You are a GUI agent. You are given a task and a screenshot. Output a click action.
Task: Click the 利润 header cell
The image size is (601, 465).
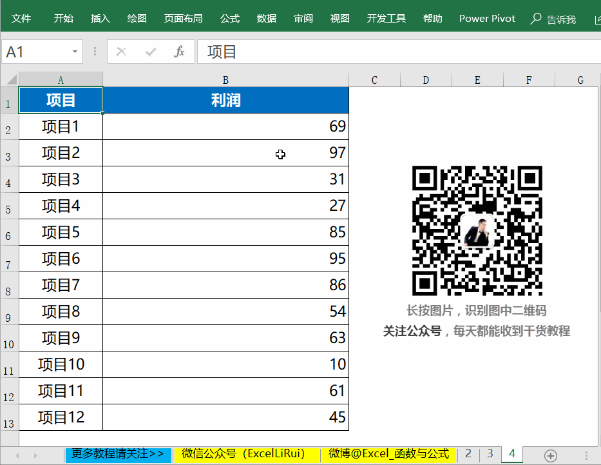[x=225, y=100]
